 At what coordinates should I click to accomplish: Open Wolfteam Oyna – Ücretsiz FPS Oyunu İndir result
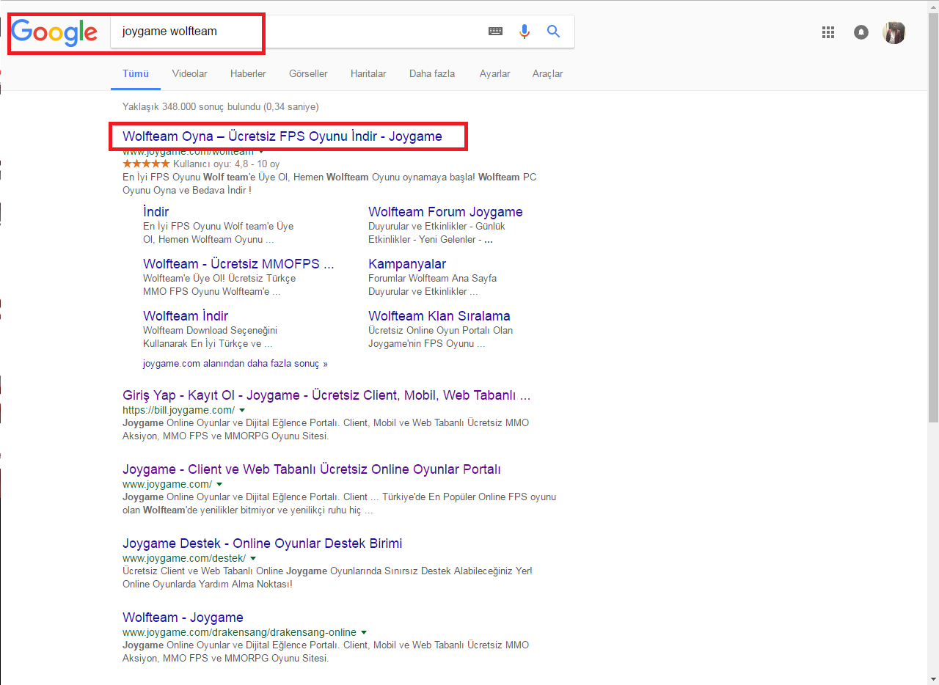click(x=282, y=136)
